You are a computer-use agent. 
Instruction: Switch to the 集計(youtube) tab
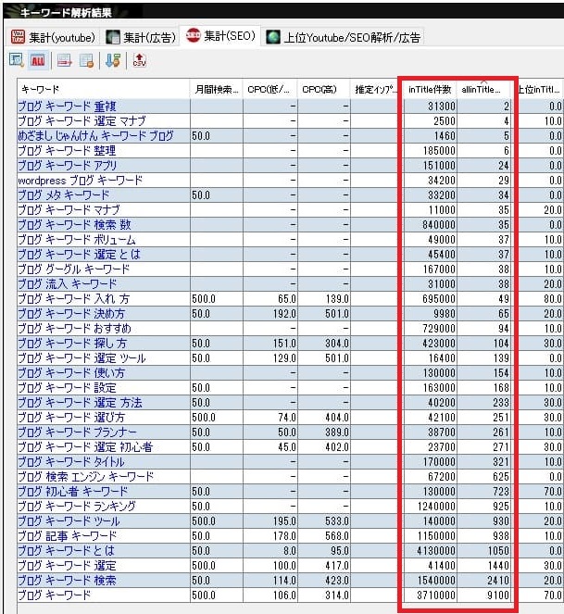[53, 38]
